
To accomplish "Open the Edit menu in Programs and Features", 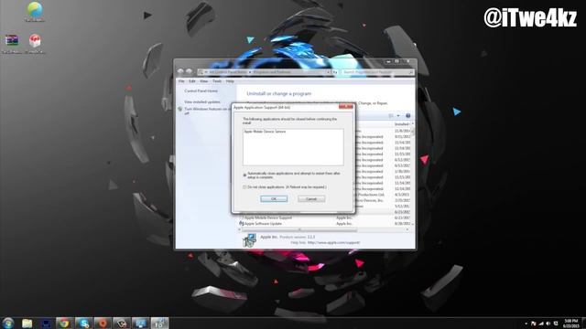I will (192, 81).
